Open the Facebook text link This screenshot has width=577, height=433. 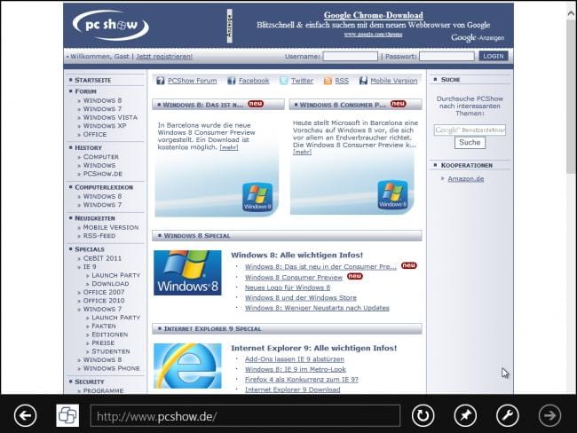tap(254, 81)
